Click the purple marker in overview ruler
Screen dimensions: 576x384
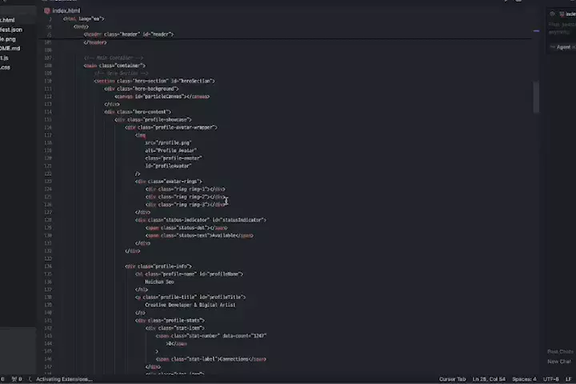(536, 31)
